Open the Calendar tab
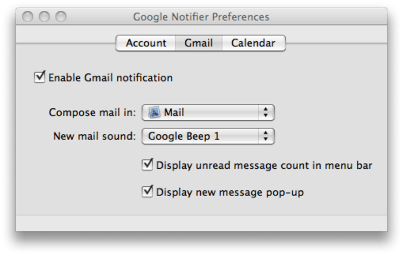This screenshot has width=403, height=255. (x=253, y=43)
